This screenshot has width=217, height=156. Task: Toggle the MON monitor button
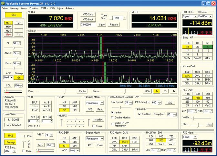click(x=8, y=23)
